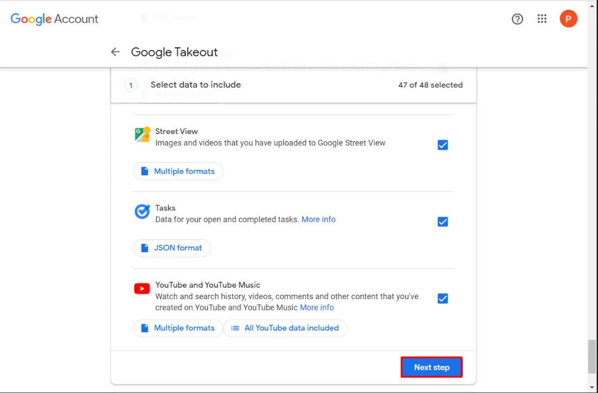
Task: Open More info link for Tasks
Action: (x=319, y=219)
